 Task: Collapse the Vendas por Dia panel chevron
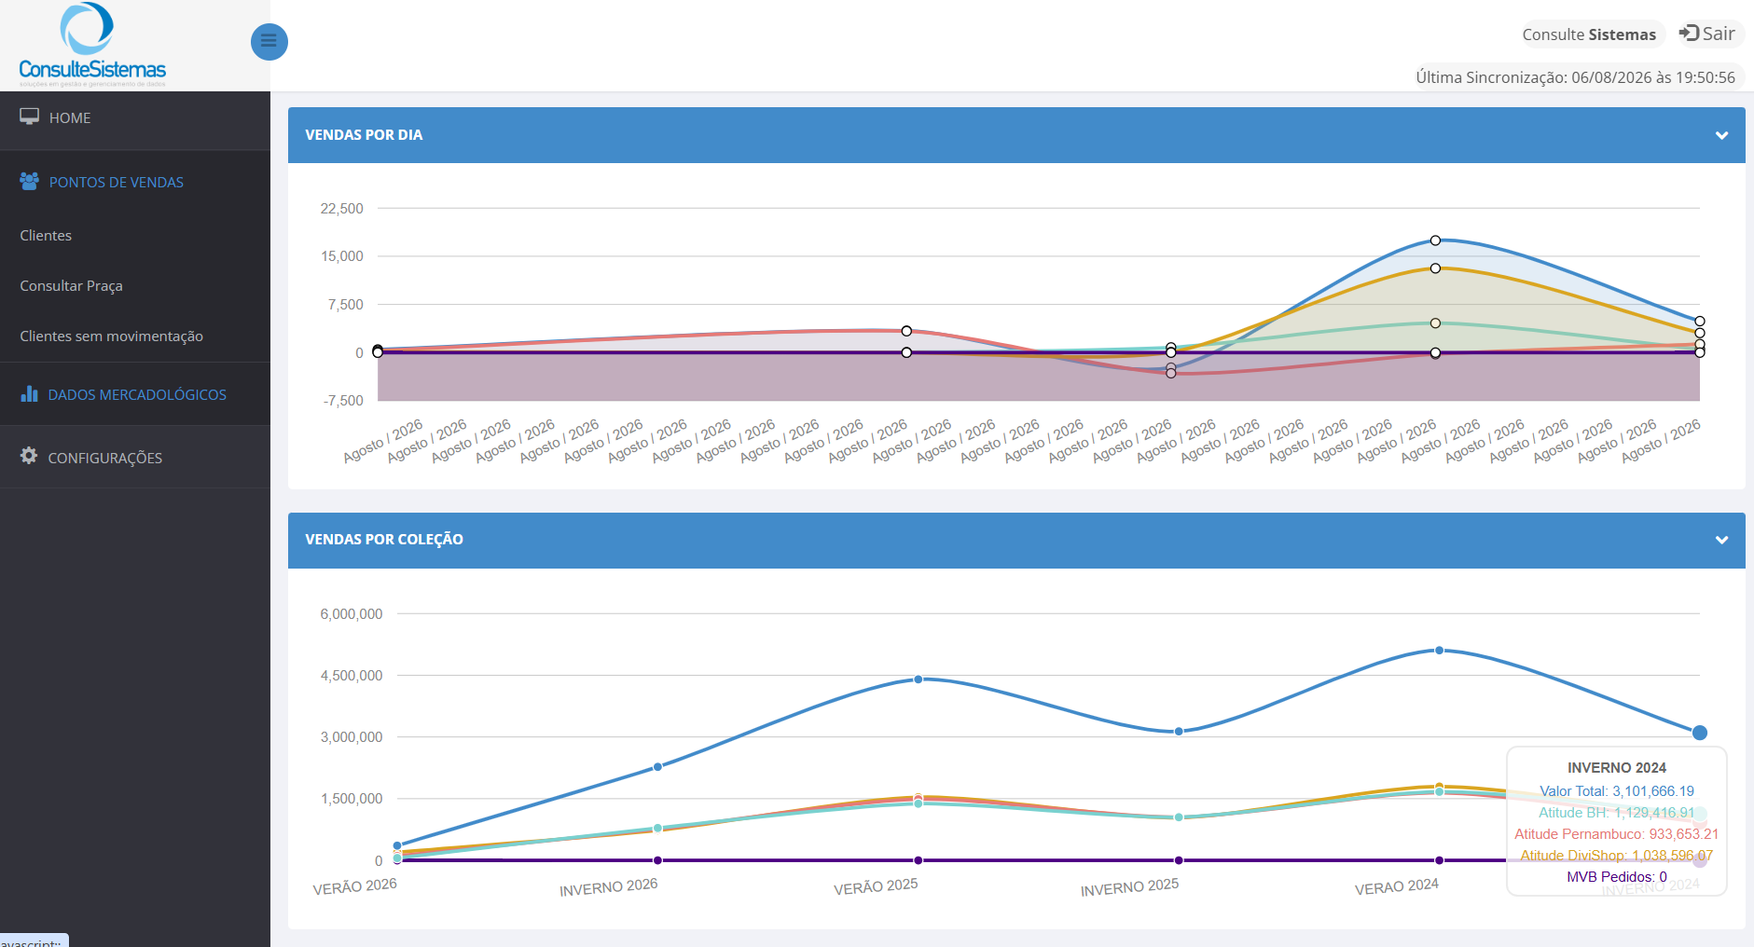point(1721,135)
